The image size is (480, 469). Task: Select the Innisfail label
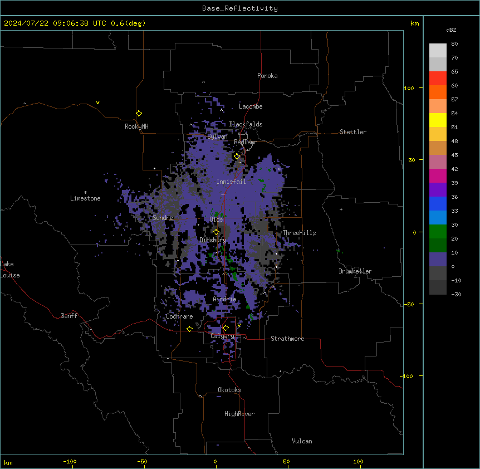tap(231, 182)
